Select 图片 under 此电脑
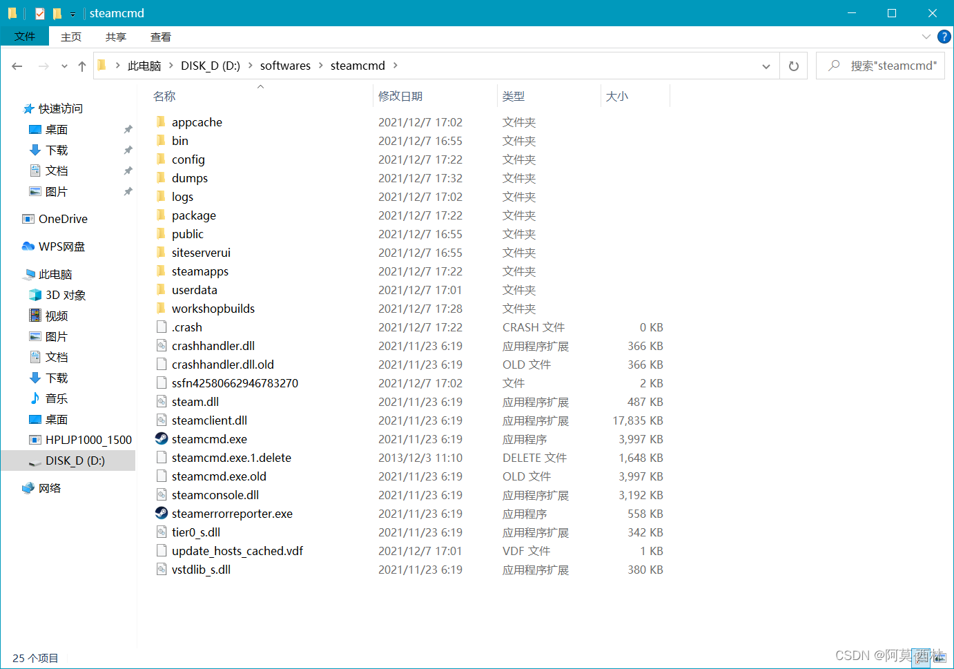The height and width of the screenshot is (669, 954). tap(57, 336)
